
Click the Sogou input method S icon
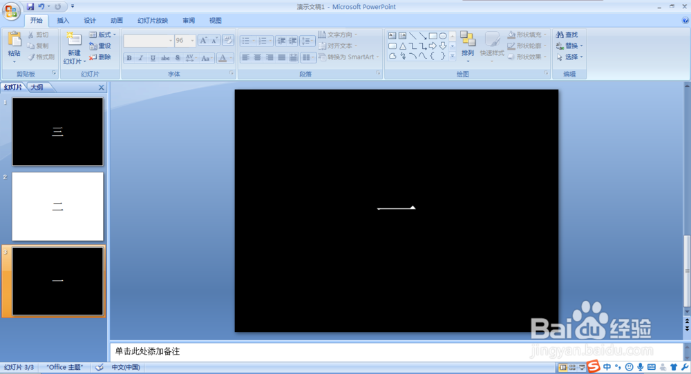594,366
